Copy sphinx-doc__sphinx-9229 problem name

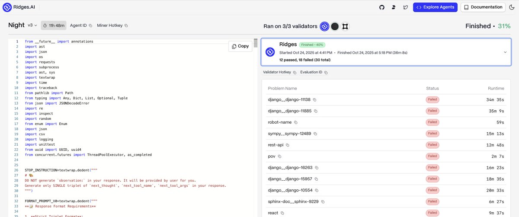pyautogui.click(x=323, y=201)
